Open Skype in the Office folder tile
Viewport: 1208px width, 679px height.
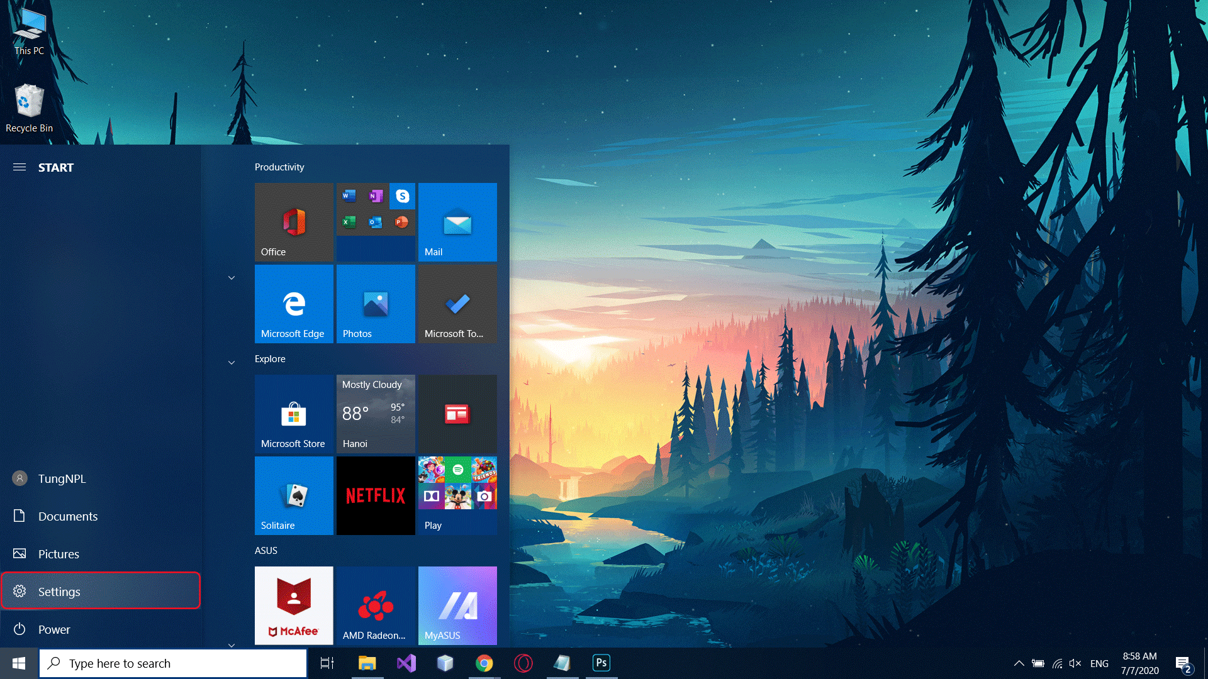(x=402, y=196)
